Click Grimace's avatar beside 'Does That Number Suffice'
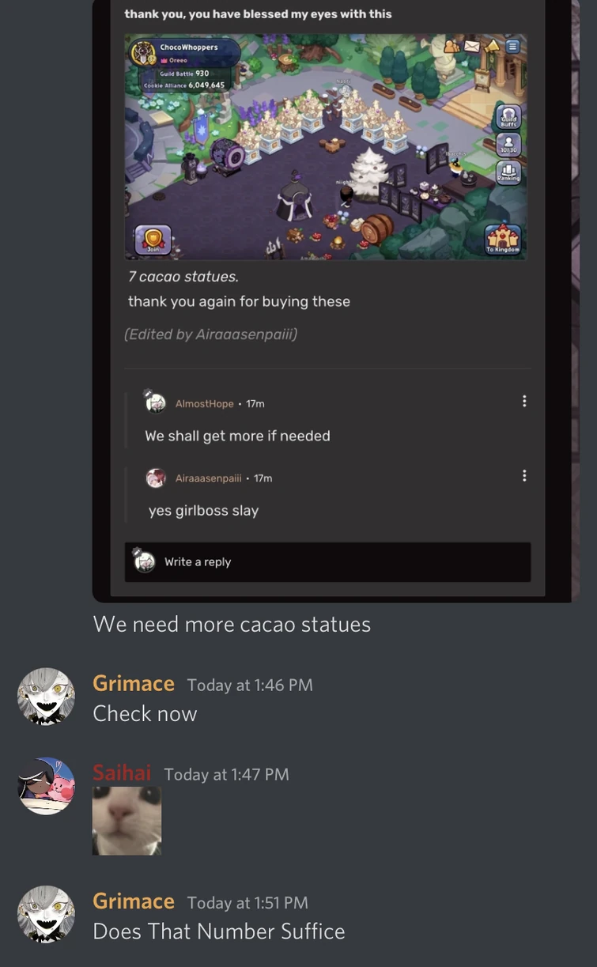 click(47, 914)
